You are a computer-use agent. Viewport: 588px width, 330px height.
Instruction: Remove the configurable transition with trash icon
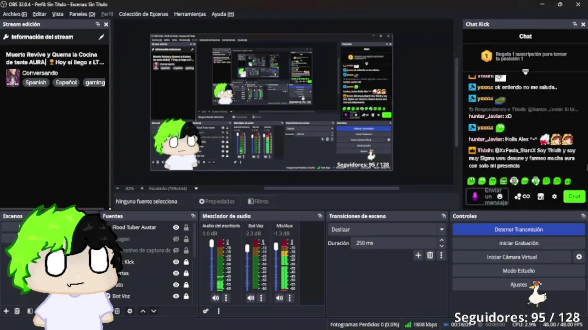coord(430,255)
